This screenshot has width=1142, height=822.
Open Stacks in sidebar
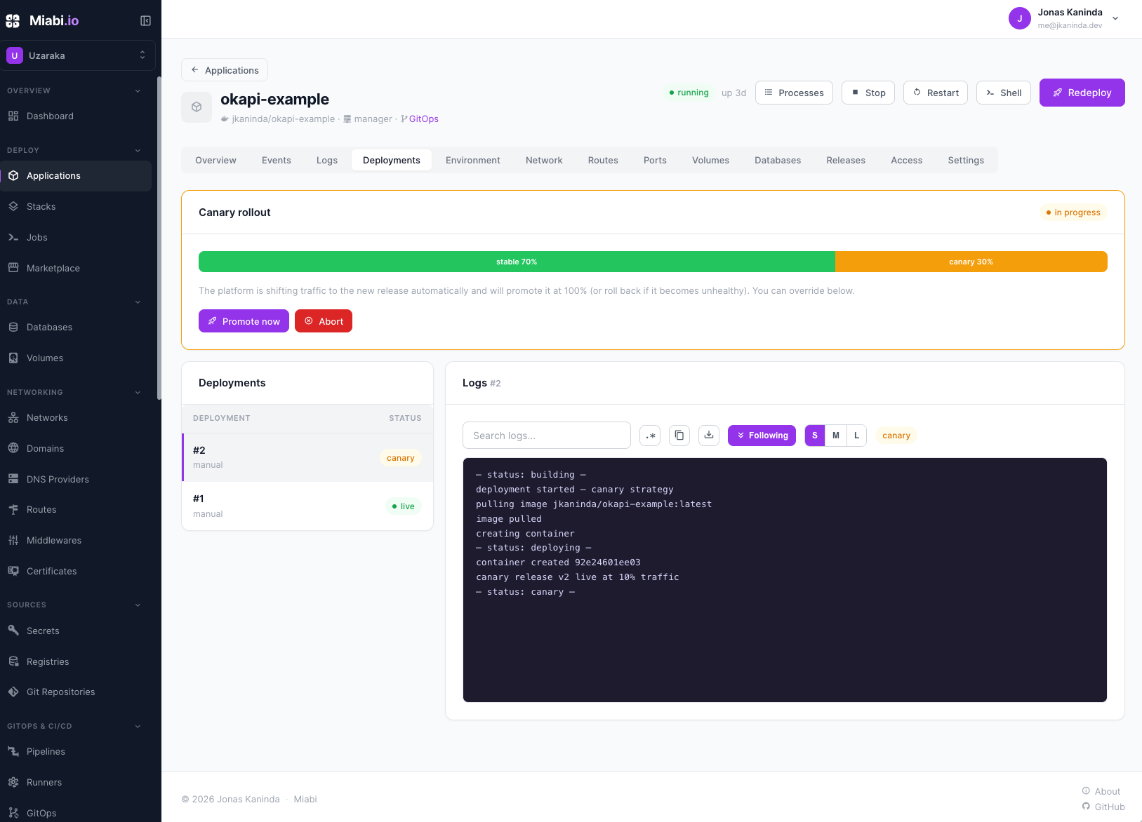point(76,207)
